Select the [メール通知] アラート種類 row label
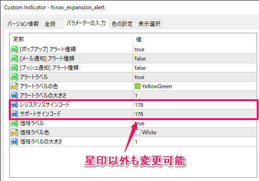The width and height of the screenshot is (259, 181). (x=47, y=58)
